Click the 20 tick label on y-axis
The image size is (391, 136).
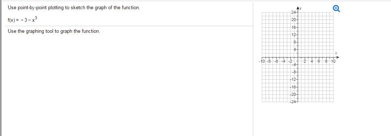(x=293, y=20)
